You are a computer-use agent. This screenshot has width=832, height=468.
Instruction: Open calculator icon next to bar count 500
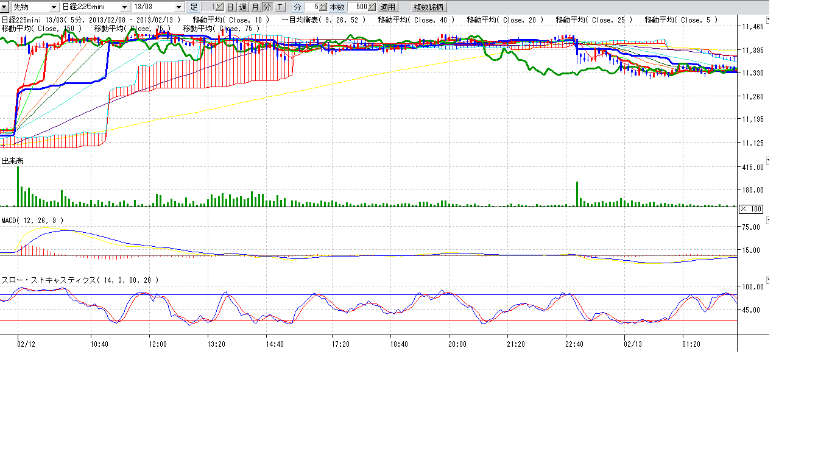point(372,7)
